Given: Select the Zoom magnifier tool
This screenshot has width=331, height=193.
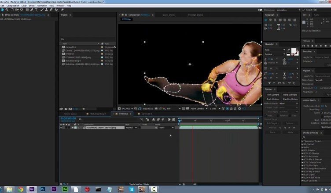Looking at the screenshot, I should 7,10.
